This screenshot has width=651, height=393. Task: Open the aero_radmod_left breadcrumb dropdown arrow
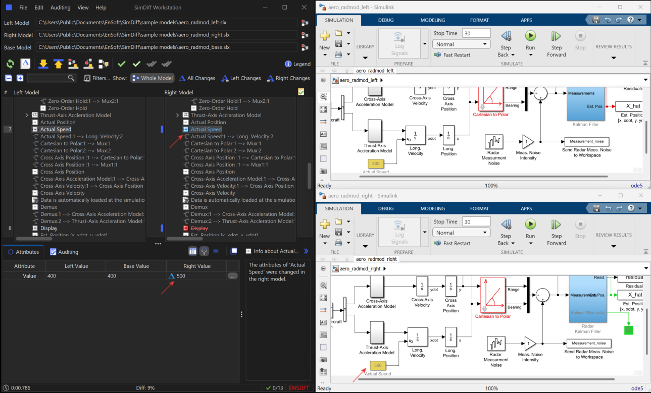pos(381,80)
